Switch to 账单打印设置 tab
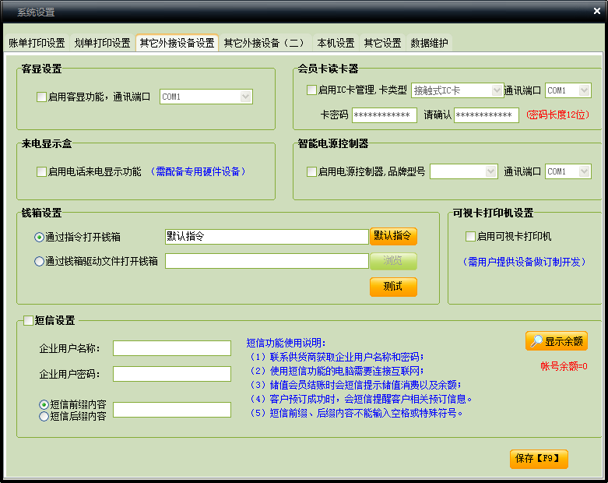 click(x=37, y=43)
